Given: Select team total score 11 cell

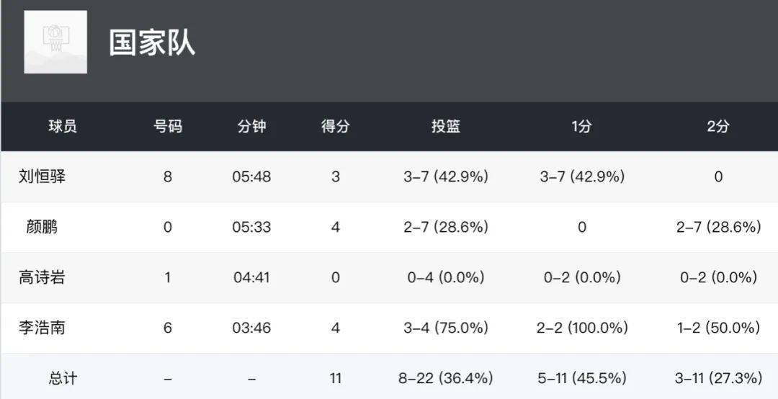Looking at the screenshot, I should (336, 378).
